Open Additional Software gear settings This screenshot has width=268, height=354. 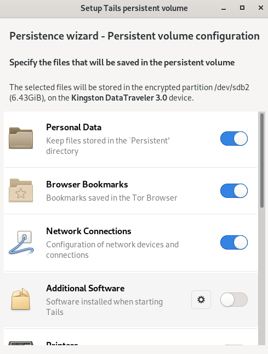click(x=201, y=300)
